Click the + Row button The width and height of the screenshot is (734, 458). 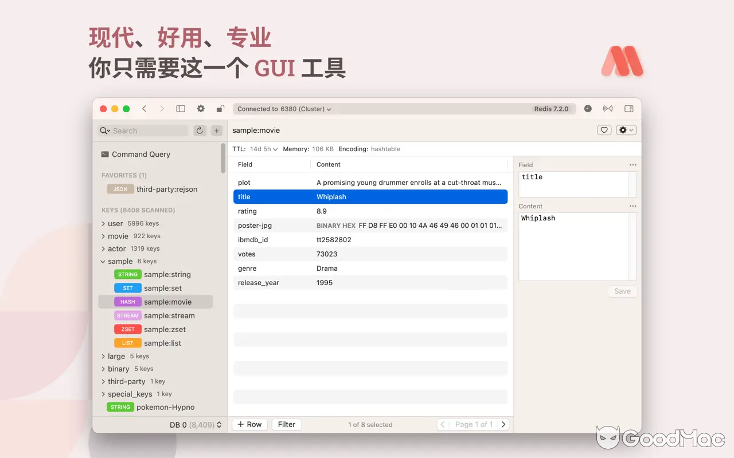(249, 424)
